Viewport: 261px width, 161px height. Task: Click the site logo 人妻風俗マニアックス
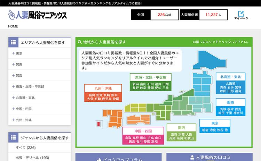(37, 15)
